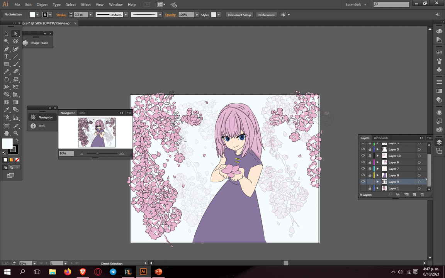This screenshot has width=445, height=278.
Task: Open the Essentials workspace switcher
Action: tap(356, 5)
